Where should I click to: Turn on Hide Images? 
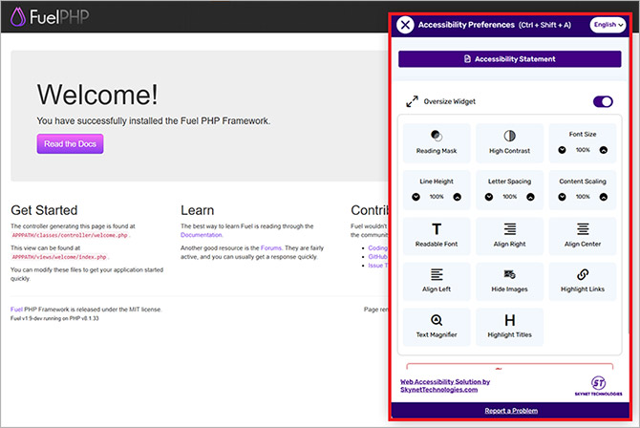click(x=509, y=282)
